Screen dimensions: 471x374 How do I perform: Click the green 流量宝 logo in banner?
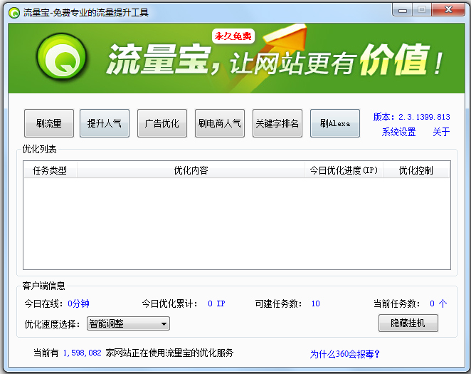62,57
